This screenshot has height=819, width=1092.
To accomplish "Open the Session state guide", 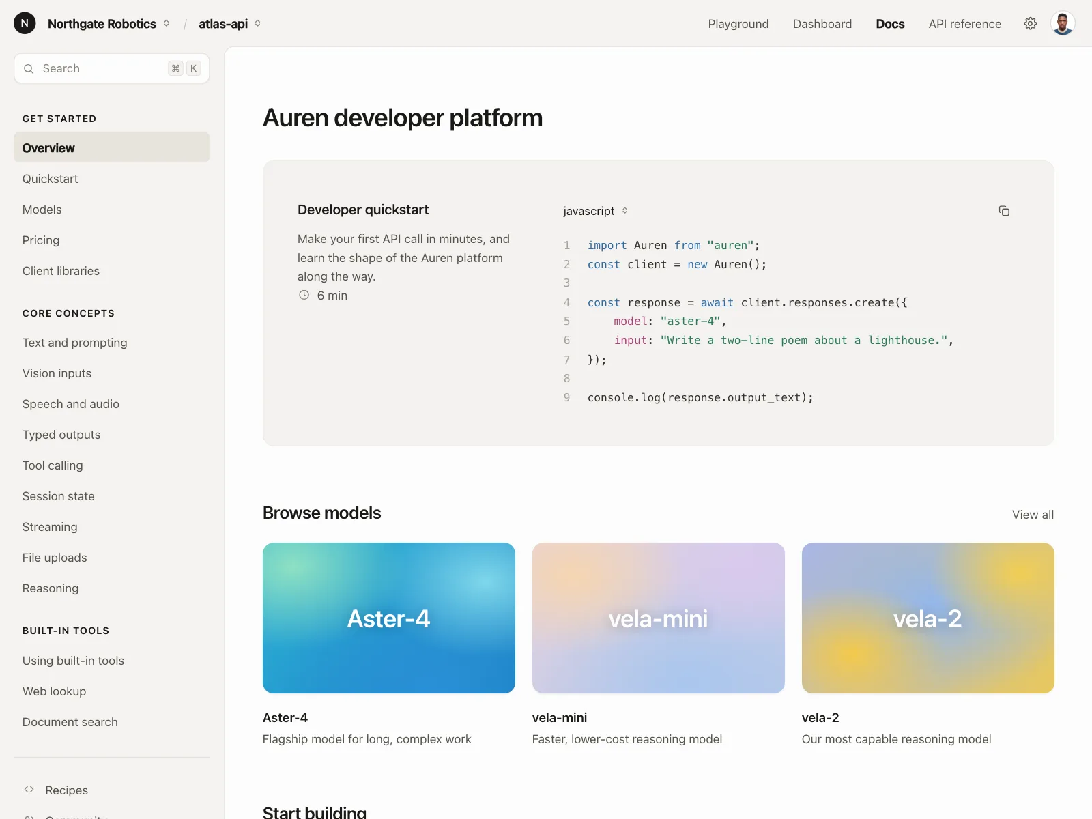I will tap(112, 496).
